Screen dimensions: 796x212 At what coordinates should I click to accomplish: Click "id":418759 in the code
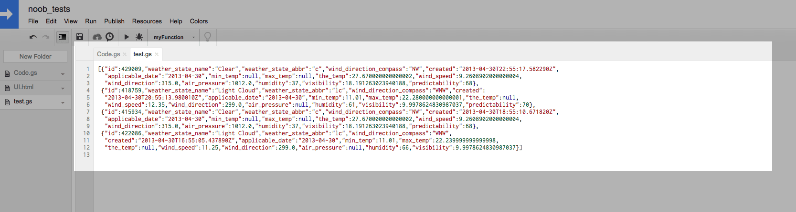tap(123, 91)
